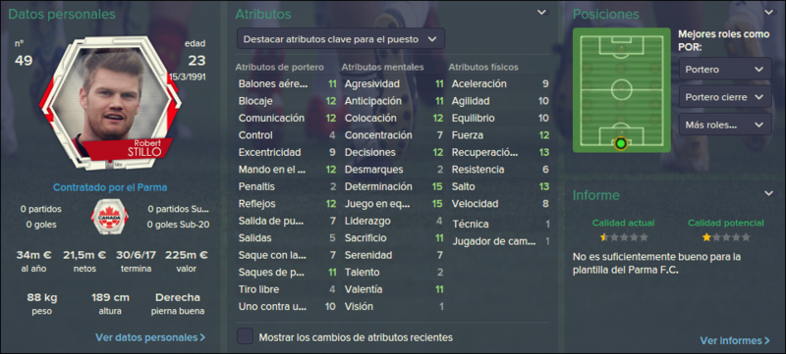Click the potential ability star rating

(726, 237)
